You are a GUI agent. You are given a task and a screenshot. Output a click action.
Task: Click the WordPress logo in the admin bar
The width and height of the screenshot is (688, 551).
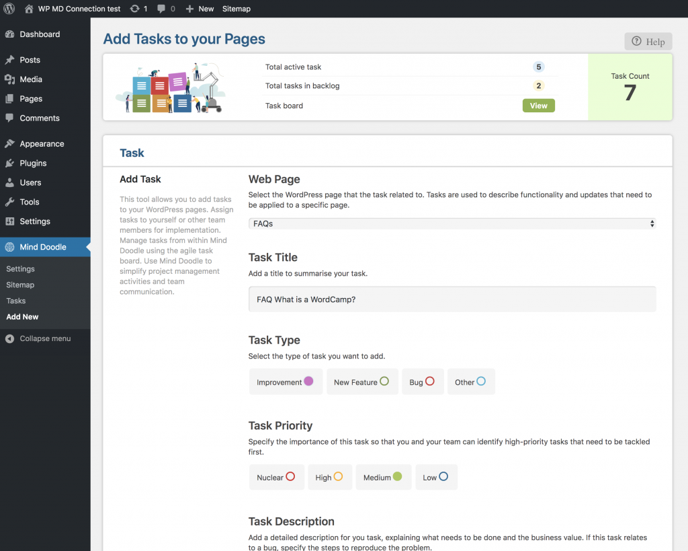(8, 9)
